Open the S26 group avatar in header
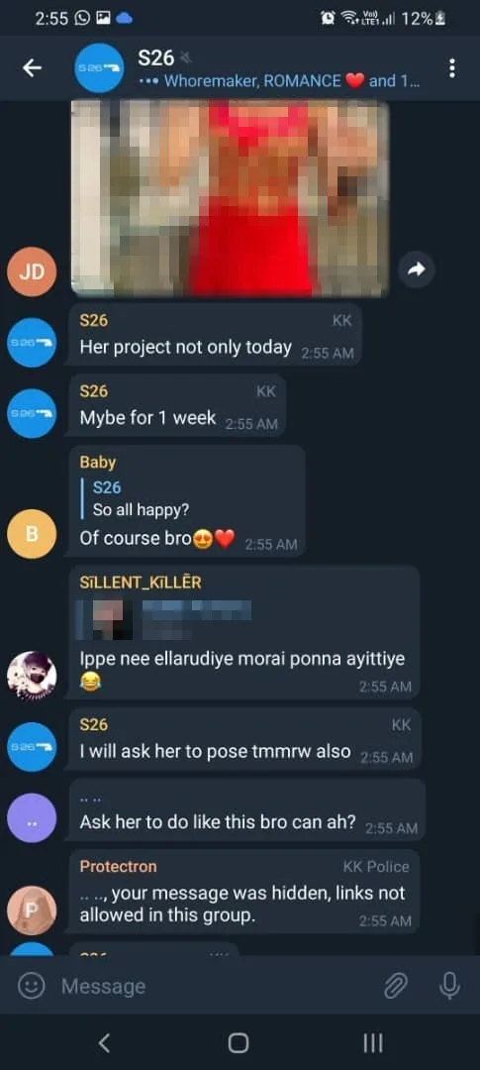This screenshot has height=1070, width=480. pos(99,67)
